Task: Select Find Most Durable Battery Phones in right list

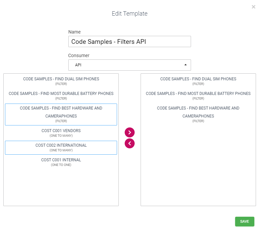Action: [198, 96]
